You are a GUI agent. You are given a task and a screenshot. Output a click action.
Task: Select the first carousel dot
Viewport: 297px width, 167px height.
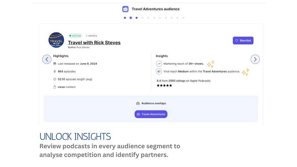(125, 18)
